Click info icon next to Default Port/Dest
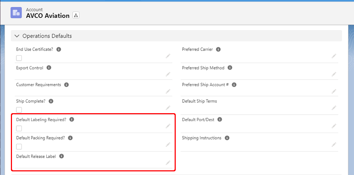 [x=220, y=120]
